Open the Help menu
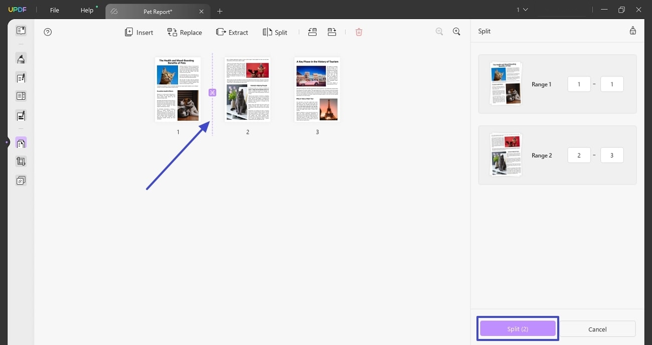The image size is (652, 345). pyautogui.click(x=87, y=10)
